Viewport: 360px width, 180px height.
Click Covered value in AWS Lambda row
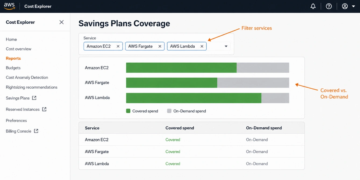[173, 164]
